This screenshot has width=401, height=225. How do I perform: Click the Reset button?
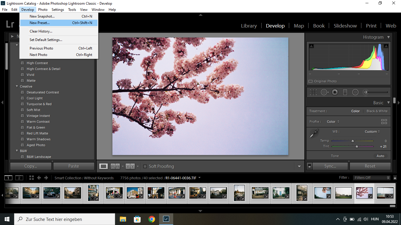[370, 166]
